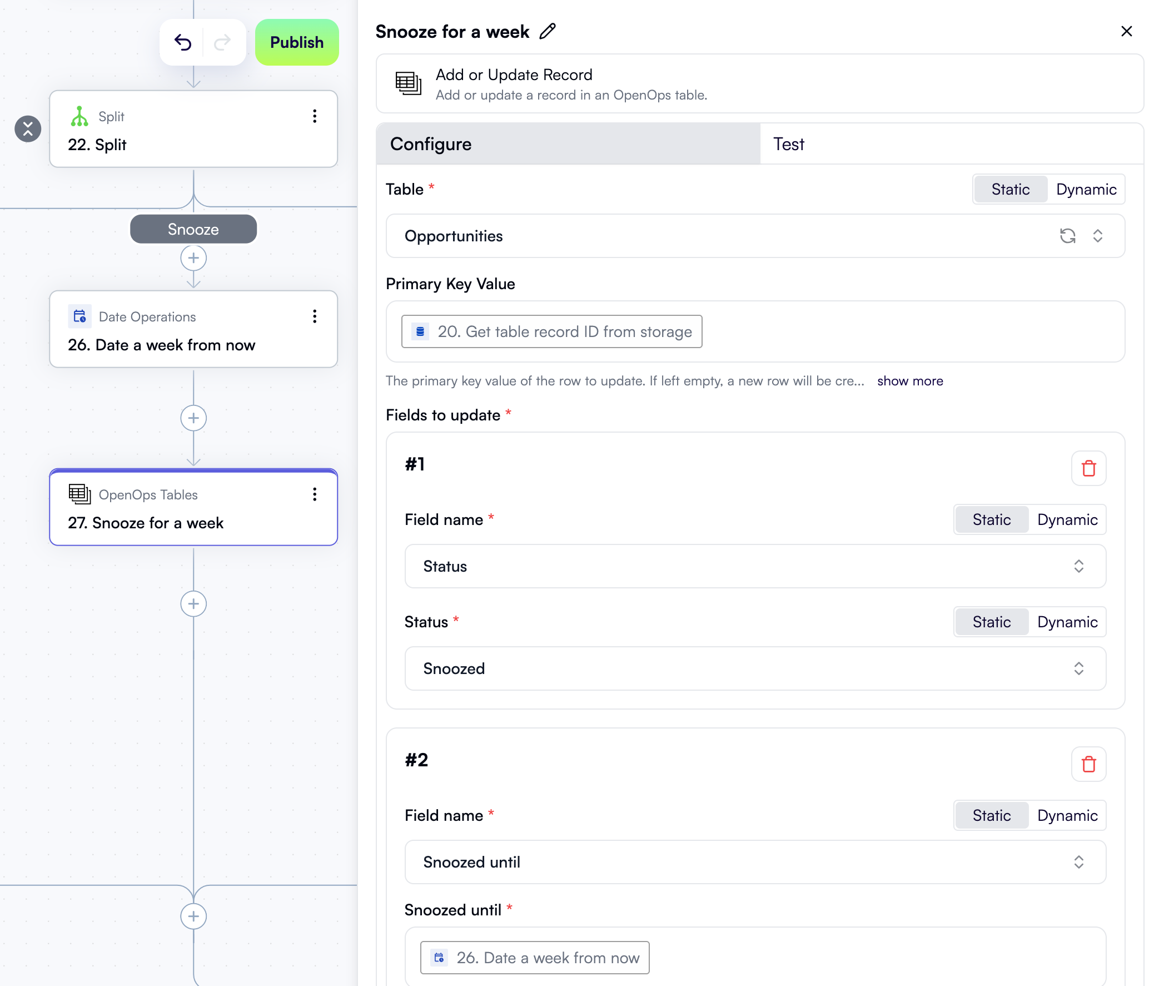This screenshot has width=1149, height=986.
Task: Click the undo arrow icon
Action: 184,42
